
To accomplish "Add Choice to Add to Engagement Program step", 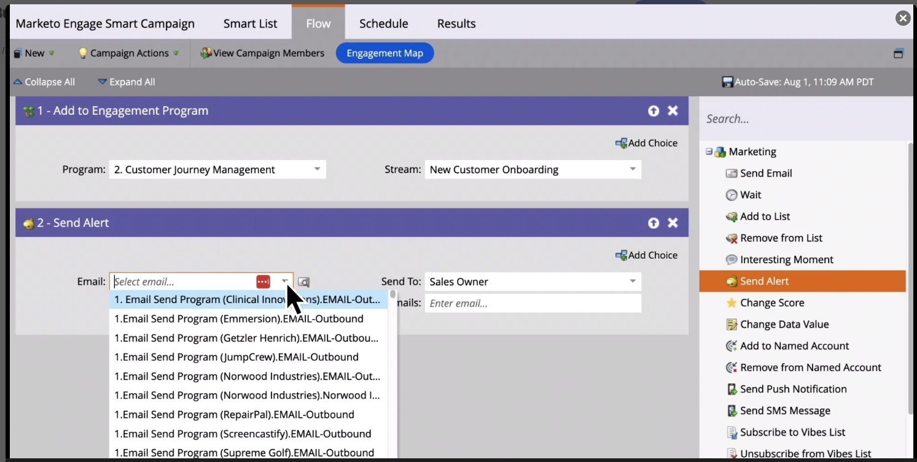I will [x=646, y=143].
